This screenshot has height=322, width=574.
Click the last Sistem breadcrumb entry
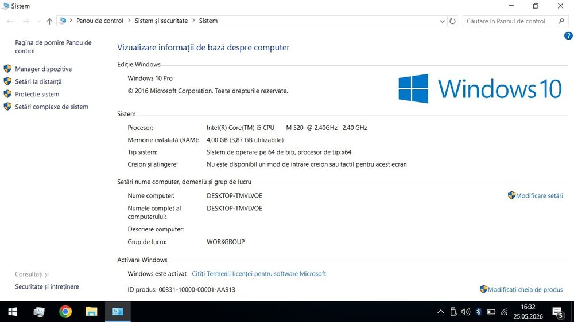click(x=208, y=21)
